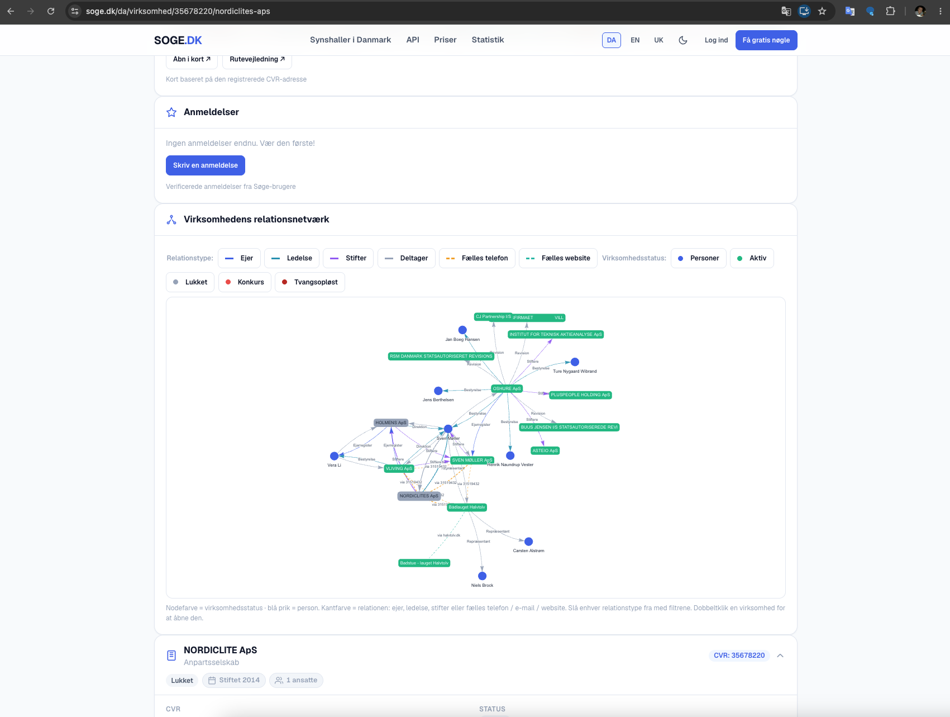Toggle the Tvangsopløst status filter

coord(310,282)
